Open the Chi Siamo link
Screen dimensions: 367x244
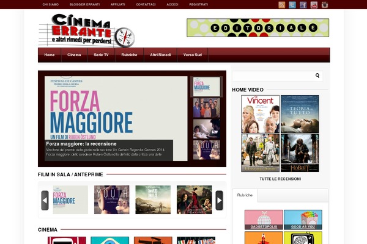pos(51,4)
